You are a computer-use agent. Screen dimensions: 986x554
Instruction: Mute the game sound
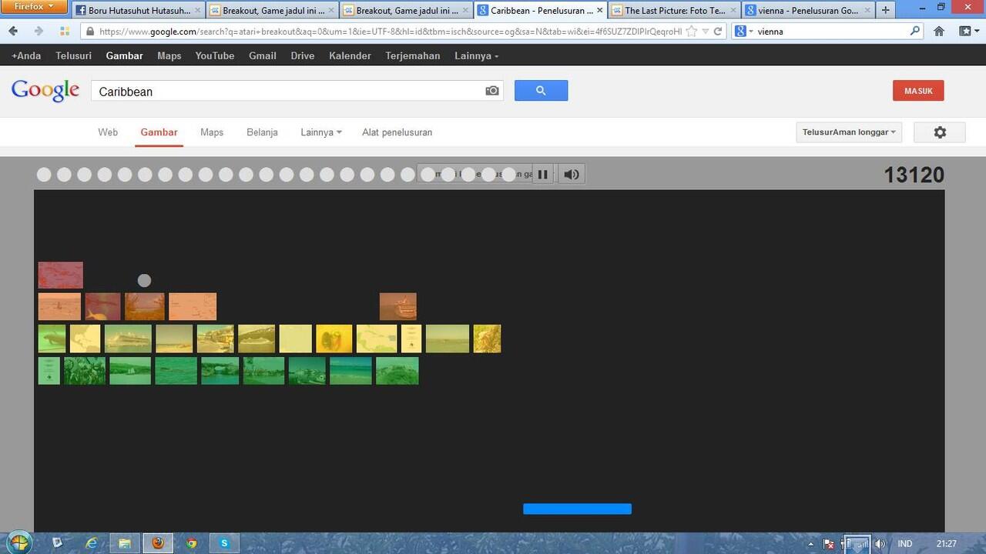click(x=571, y=175)
